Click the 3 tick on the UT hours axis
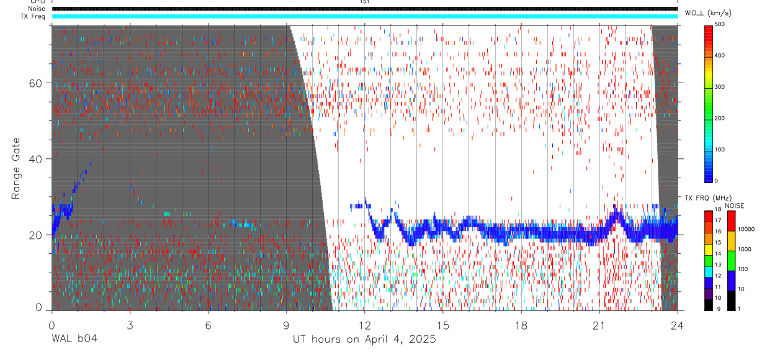 (x=130, y=325)
